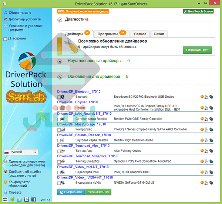
Task: Click Сделать скриншот окна in the sidebar
Action: 27,163
